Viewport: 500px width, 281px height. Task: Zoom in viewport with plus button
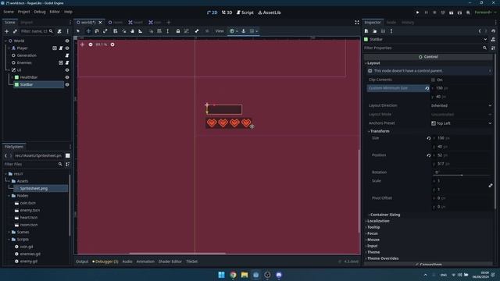(112, 44)
